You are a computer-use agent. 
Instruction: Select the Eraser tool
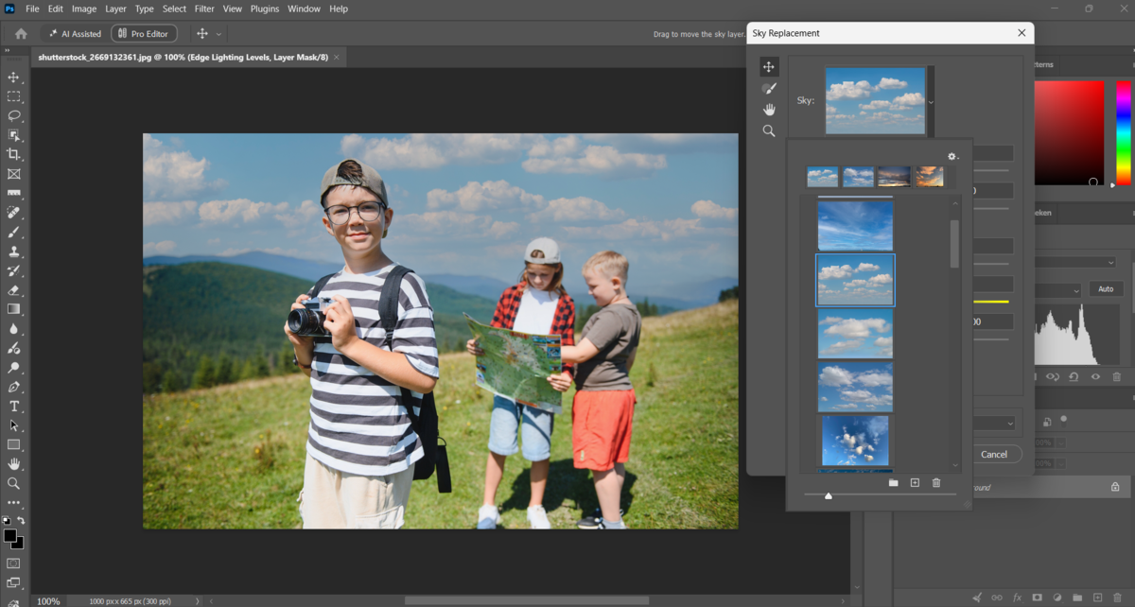(x=13, y=290)
